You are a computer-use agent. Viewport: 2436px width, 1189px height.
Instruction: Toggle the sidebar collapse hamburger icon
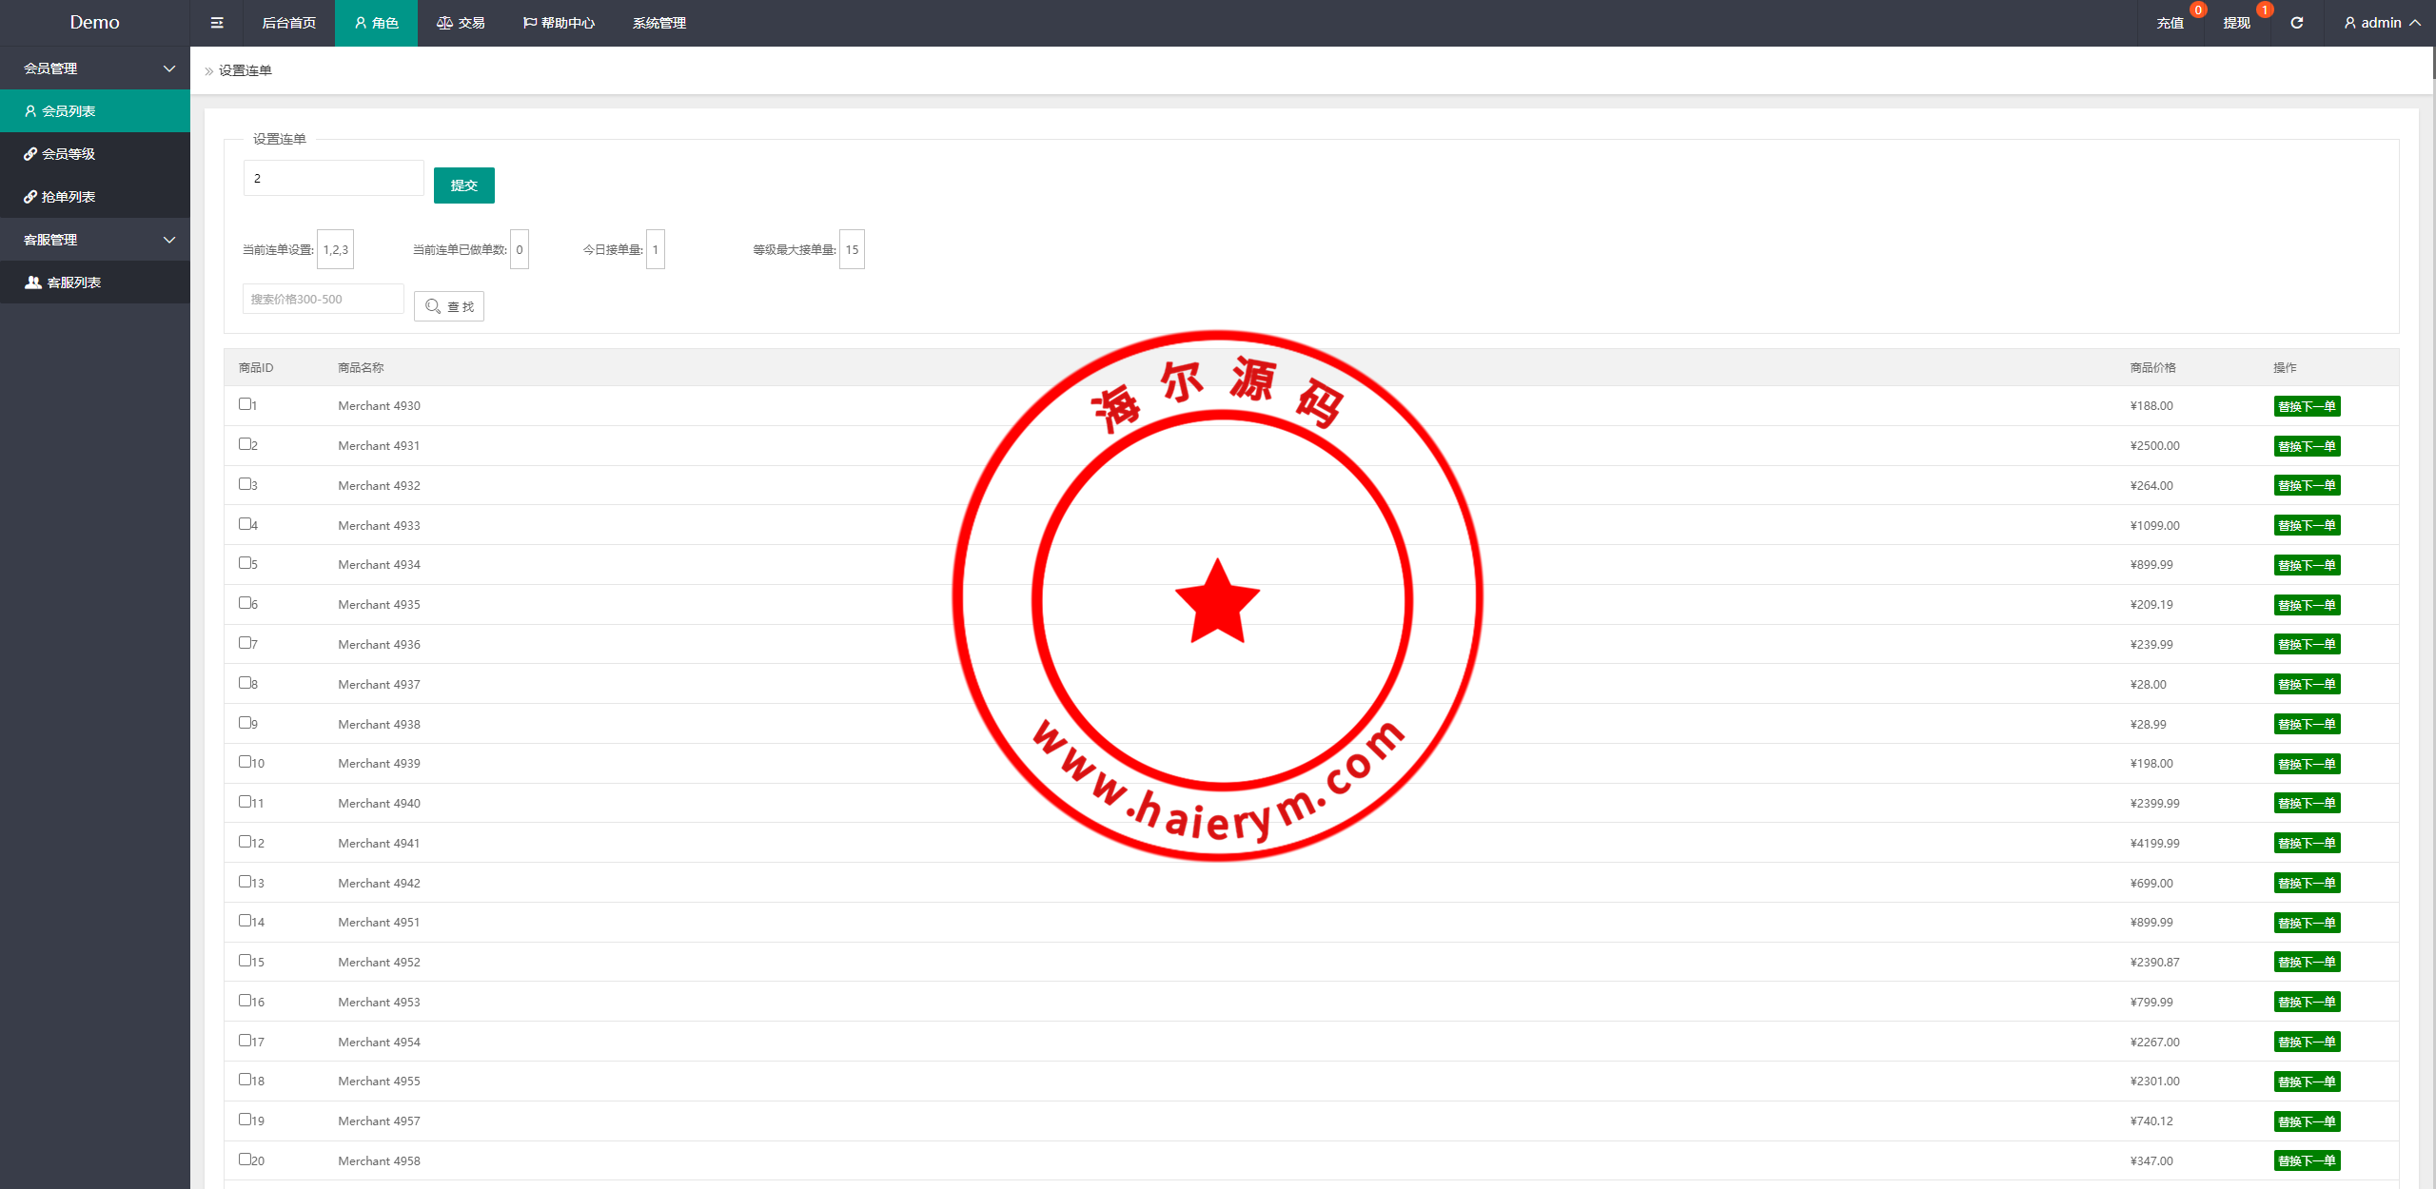(x=217, y=23)
